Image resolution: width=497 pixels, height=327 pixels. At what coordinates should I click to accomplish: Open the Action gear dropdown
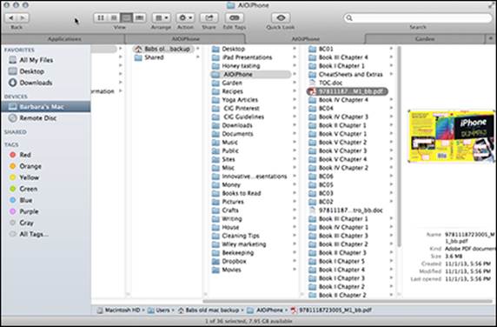click(185, 17)
